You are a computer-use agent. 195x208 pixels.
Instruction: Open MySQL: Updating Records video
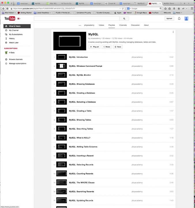point(81,200)
